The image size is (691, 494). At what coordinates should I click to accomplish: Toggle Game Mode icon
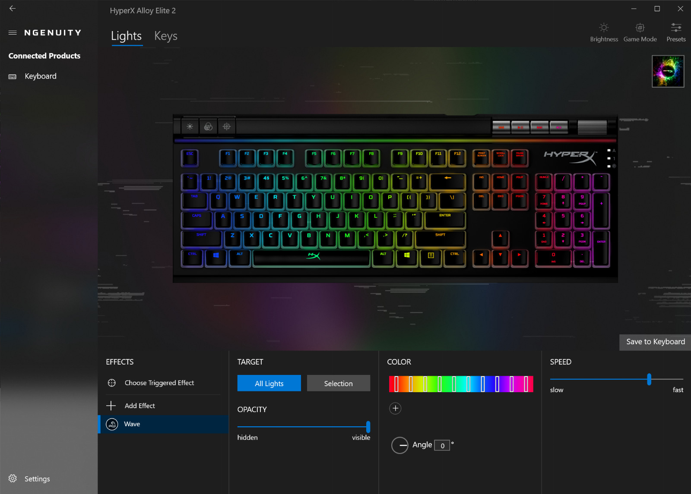point(640,28)
